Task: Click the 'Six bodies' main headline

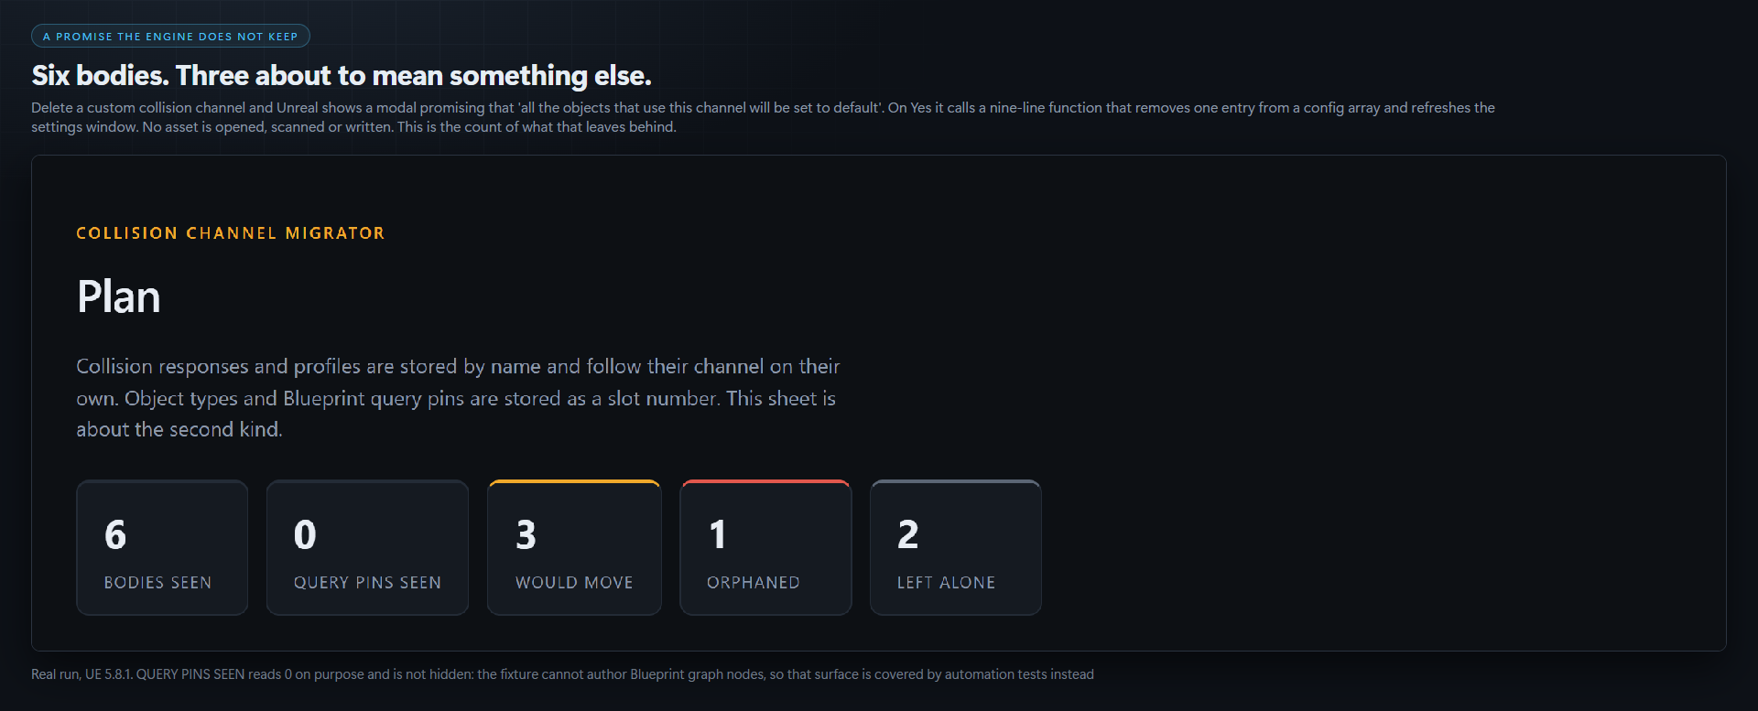Action: tap(342, 75)
